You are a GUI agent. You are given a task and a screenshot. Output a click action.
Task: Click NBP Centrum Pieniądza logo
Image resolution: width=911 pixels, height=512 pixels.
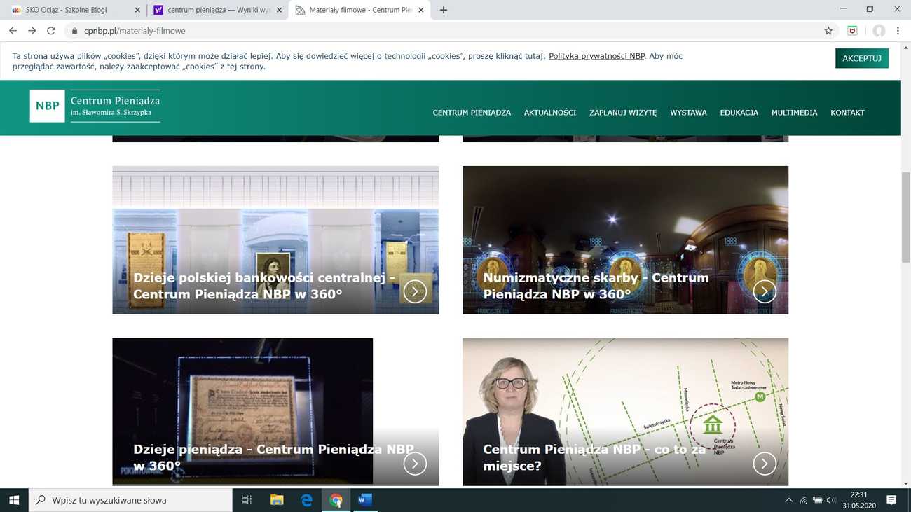click(95, 106)
